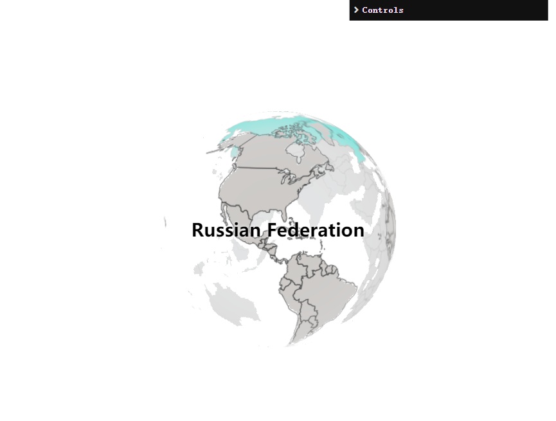Click the Russian Federation country label
Screen dimensions: 556x421
(278, 230)
